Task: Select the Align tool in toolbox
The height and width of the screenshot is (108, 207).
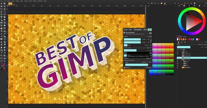Action: point(5,4)
